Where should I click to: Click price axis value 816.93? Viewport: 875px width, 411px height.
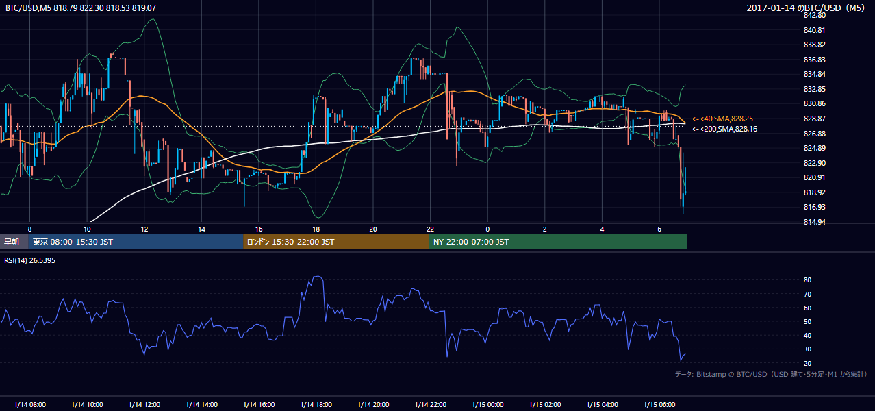[814, 207]
